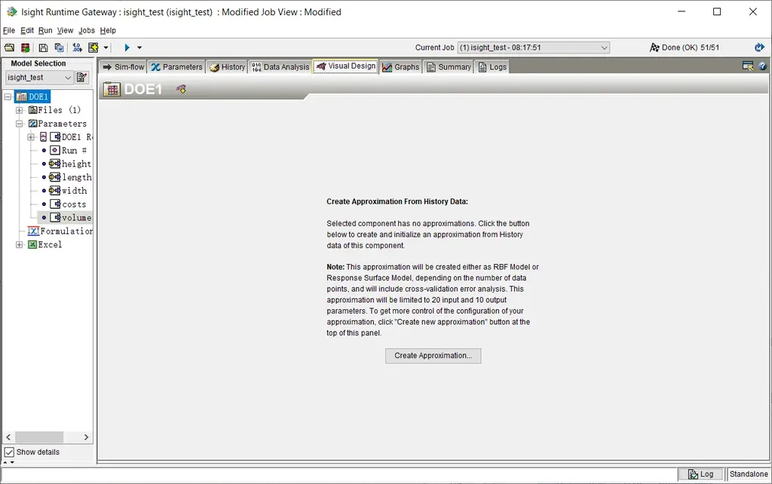Open the Edit menu
Image resolution: width=772 pixels, height=484 pixels.
27,30
